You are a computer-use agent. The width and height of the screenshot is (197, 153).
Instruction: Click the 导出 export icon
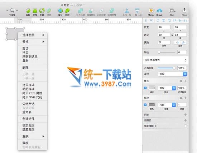(x=184, y=10)
